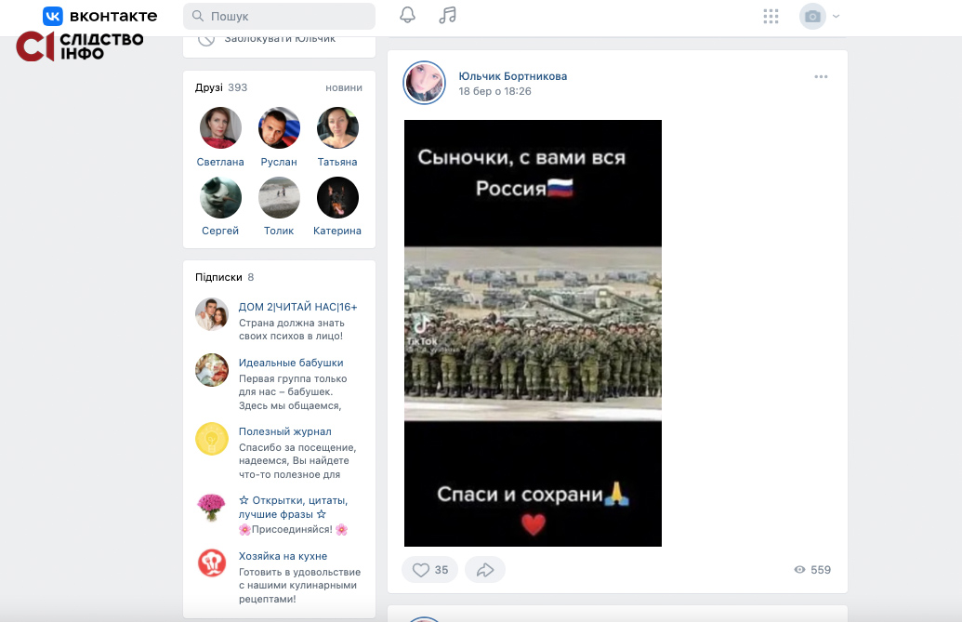Image resolution: width=962 pixels, height=622 pixels.
Task: Select text 'Готовить в удовольствие'
Action: (x=299, y=573)
